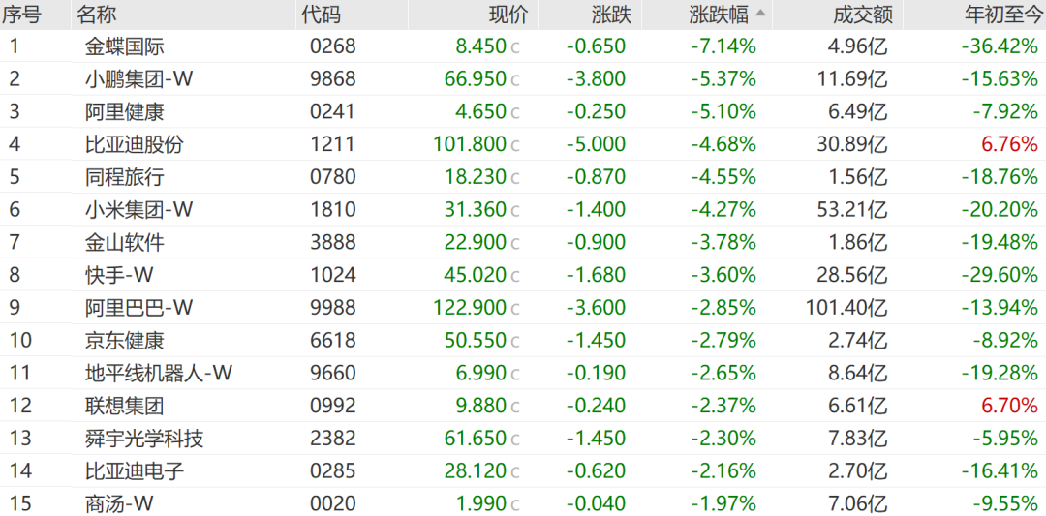The height and width of the screenshot is (516, 1046).
Task: Select the 小米集团-W row
Action: (138, 209)
